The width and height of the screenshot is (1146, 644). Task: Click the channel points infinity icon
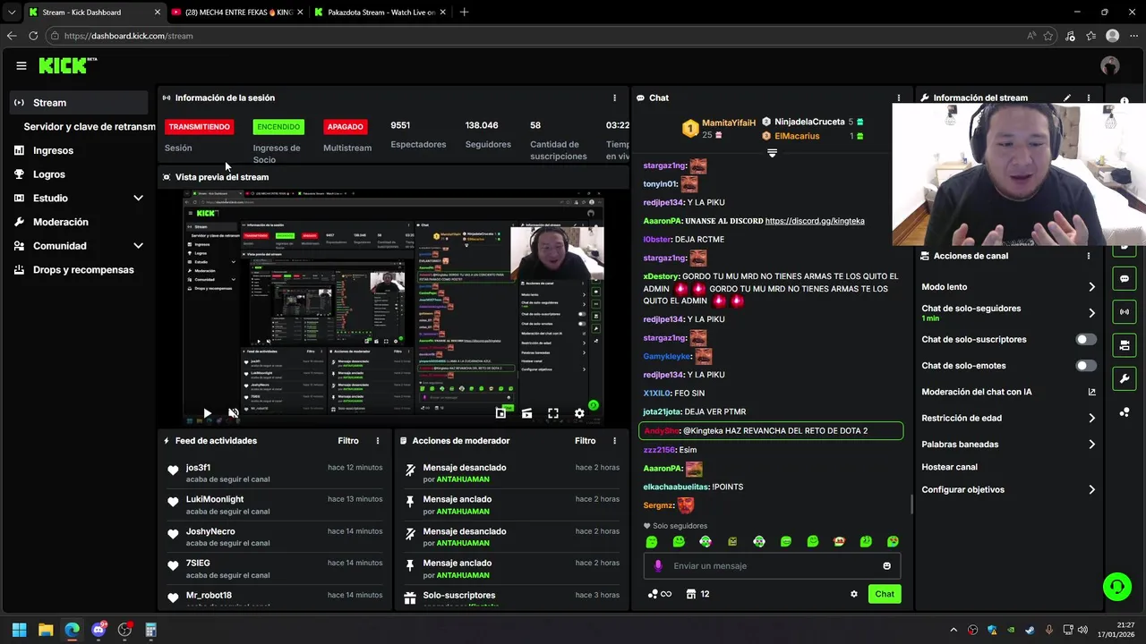point(659,594)
